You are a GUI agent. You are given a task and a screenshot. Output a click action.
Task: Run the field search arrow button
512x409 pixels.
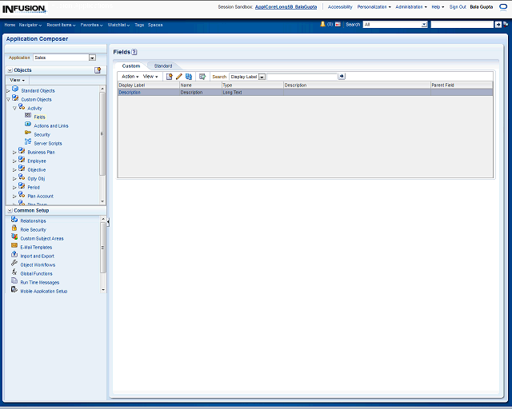tap(342, 77)
